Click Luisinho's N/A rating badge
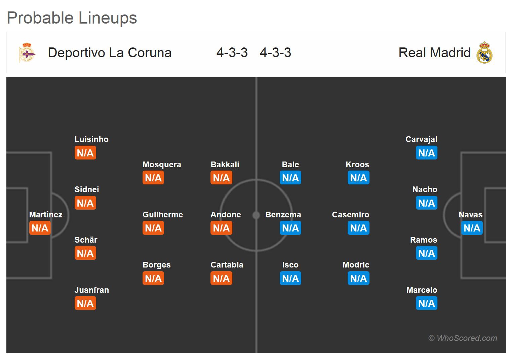The width and height of the screenshot is (506, 356). click(85, 153)
